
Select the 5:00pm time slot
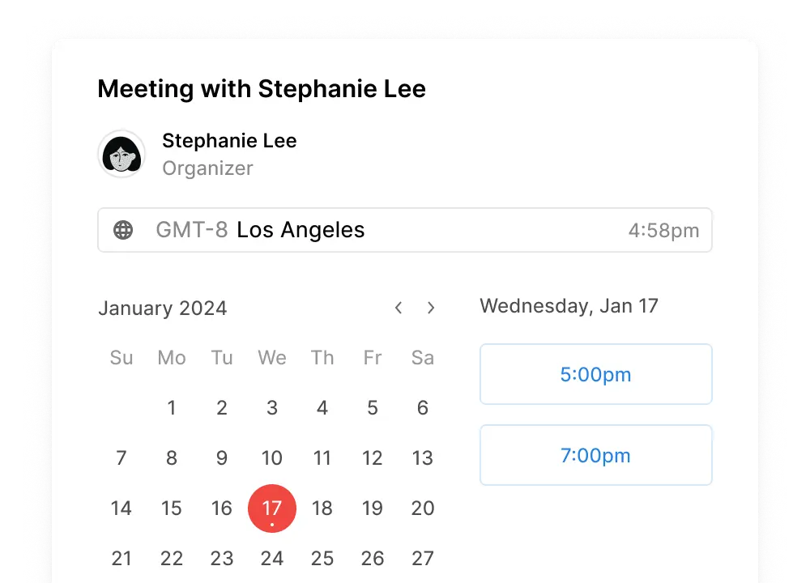595,374
